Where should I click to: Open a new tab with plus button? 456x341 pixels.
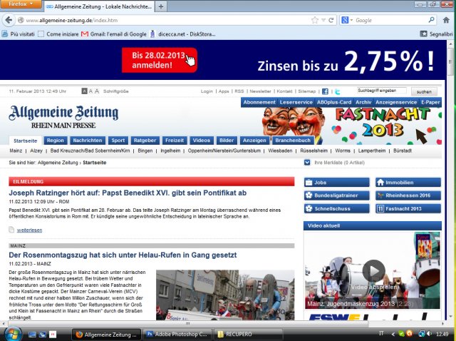coord(161,6)
